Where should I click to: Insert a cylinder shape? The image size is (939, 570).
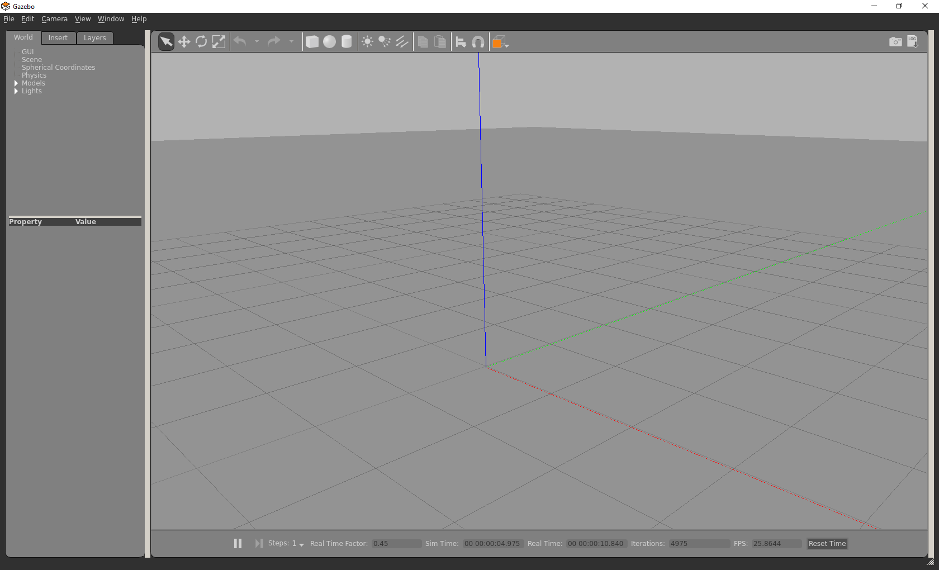tap(347, 42)
